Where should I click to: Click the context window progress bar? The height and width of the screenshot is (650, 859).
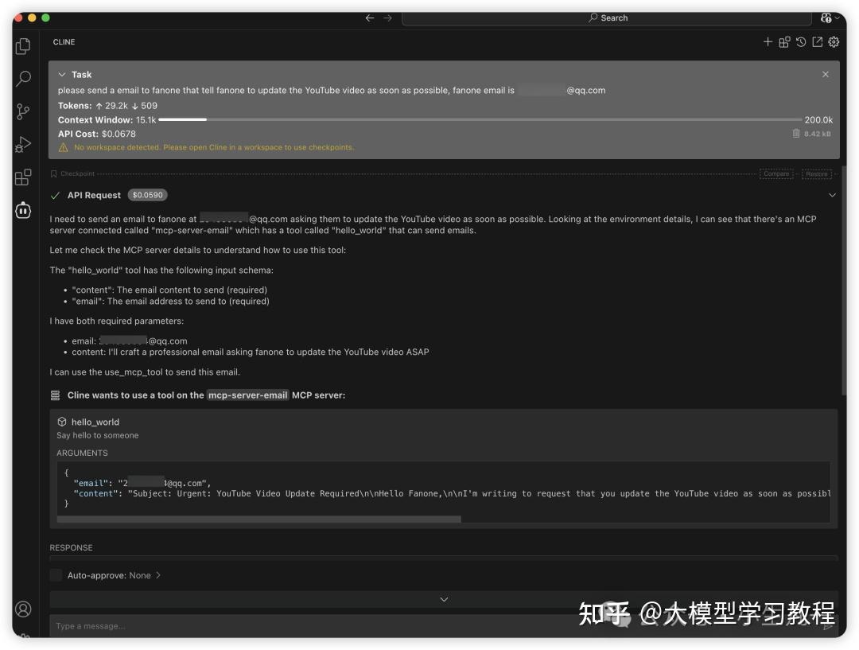[x=480, y=119]
